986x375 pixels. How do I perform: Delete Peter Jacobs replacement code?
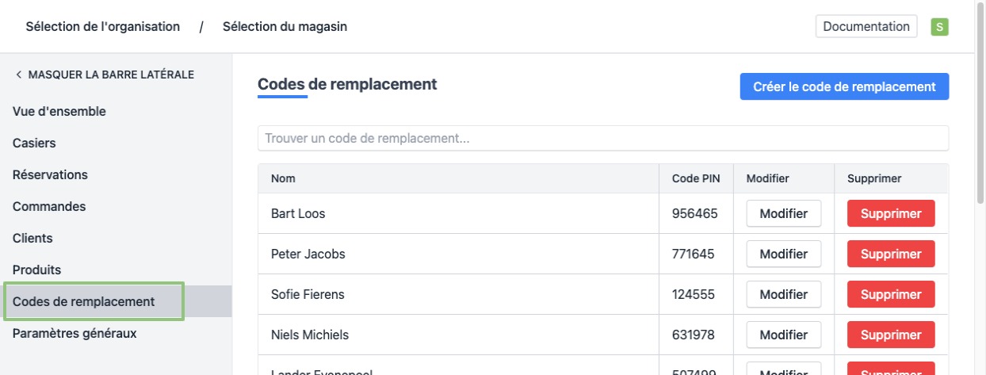(x=891, y=254)
